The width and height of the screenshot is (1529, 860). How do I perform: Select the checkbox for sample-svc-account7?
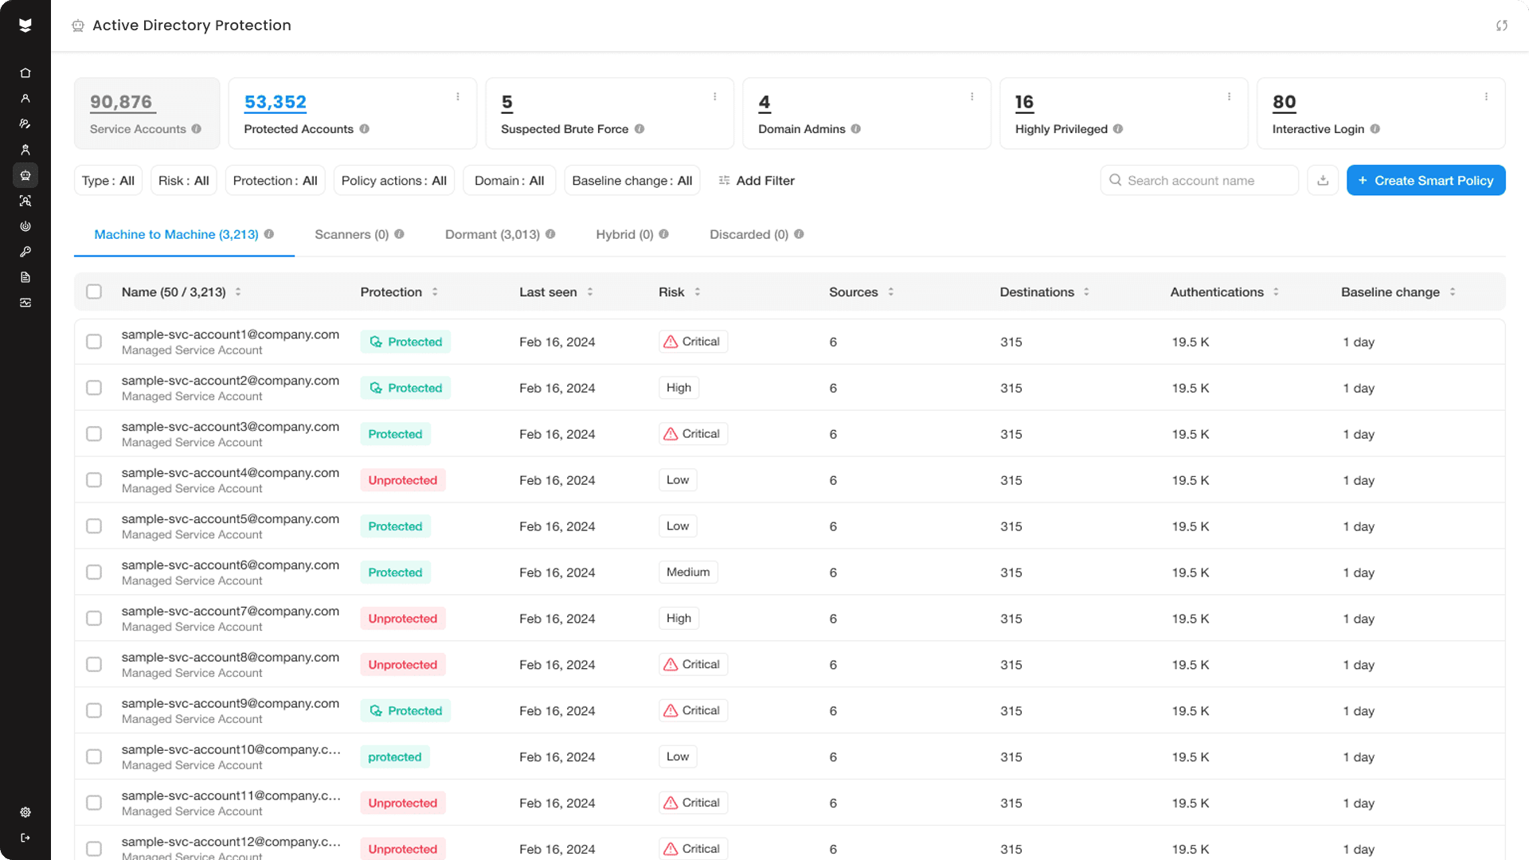coord(94,619)
